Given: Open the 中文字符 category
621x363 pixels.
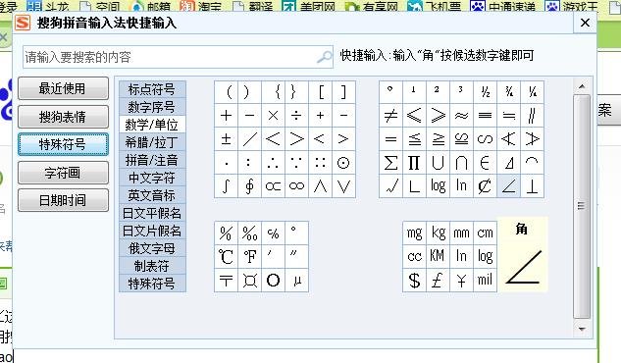Looking at the screenshot, I should point(152,178).
